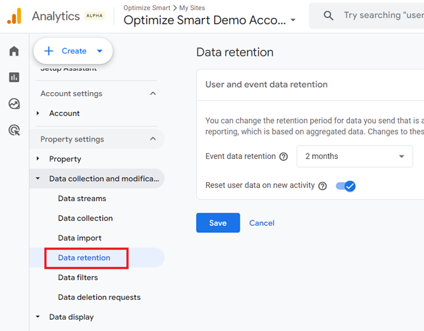Open the Home icon in sidebar
424x331 pixels.
point(14,51)
